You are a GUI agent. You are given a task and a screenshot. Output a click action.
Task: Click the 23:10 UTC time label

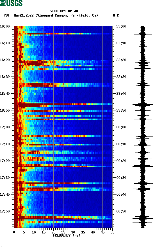[121, 43]
